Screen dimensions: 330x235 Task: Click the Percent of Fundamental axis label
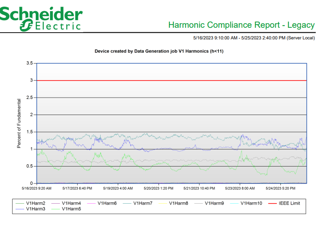click(19, 124)
